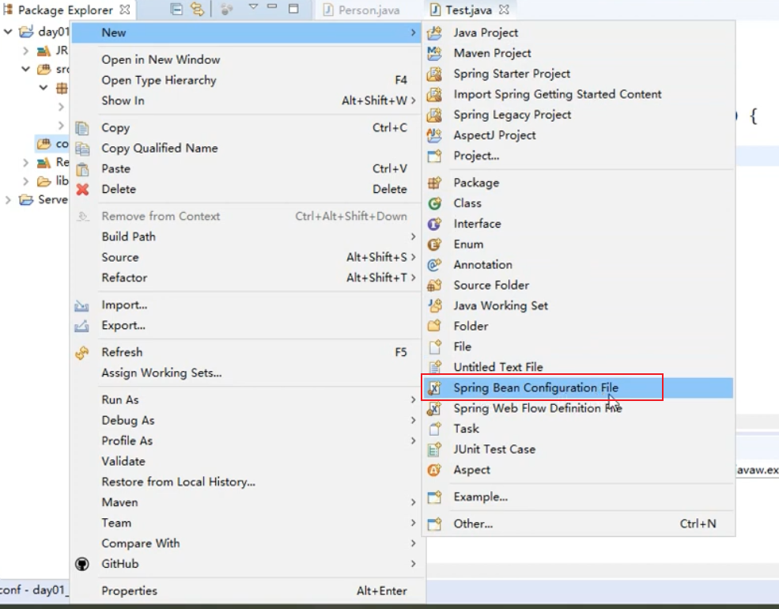This screenshot has height=609, width=779.
Task: Open the Show In submenu
Action: pos(248,100)
